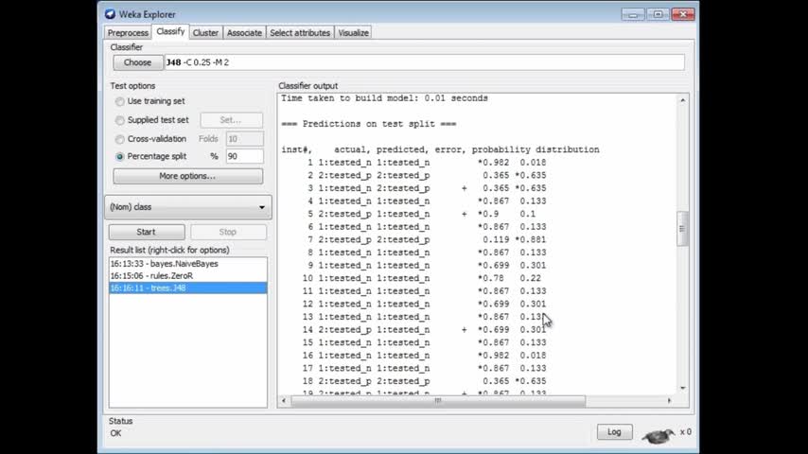Switch to the Associate tab
The image size is (808, 454).
pyautogui.click(x=244, y=32)
